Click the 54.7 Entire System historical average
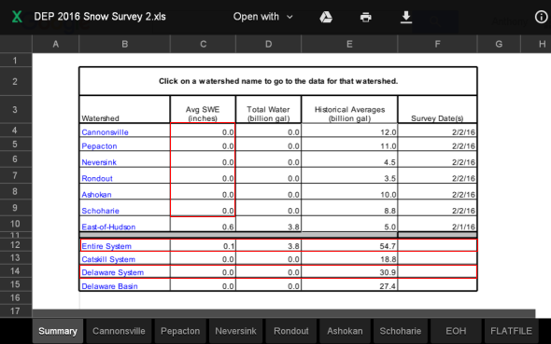The height and width of the screenshot is (344, 551). coord(349,245)
